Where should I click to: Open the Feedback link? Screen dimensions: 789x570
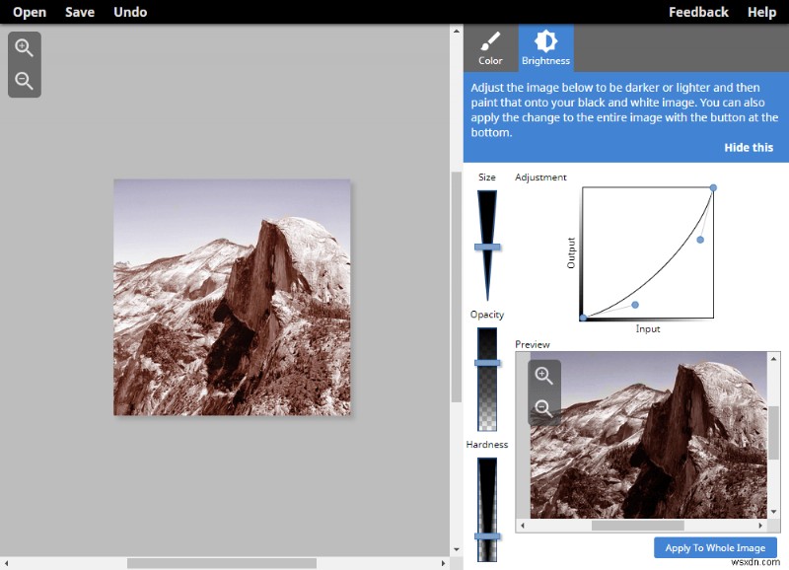tap(698, 12)
